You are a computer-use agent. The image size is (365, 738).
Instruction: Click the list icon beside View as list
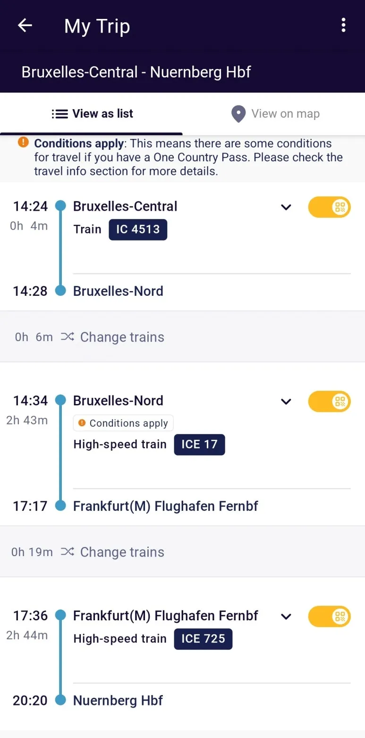pos(59,113)
